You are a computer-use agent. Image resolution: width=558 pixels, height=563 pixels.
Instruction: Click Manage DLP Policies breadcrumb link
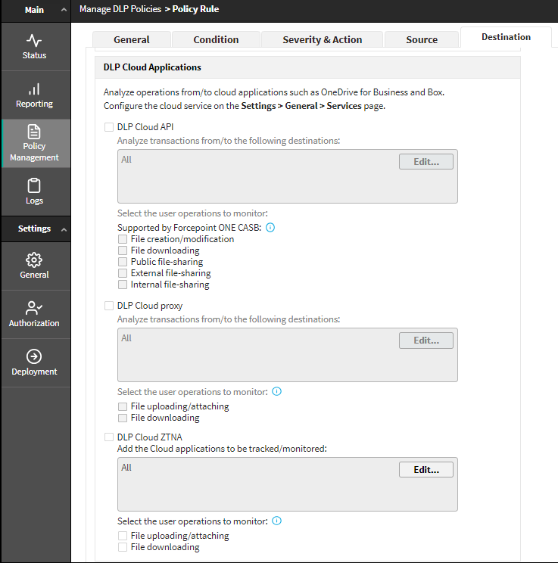coord(120,10)
